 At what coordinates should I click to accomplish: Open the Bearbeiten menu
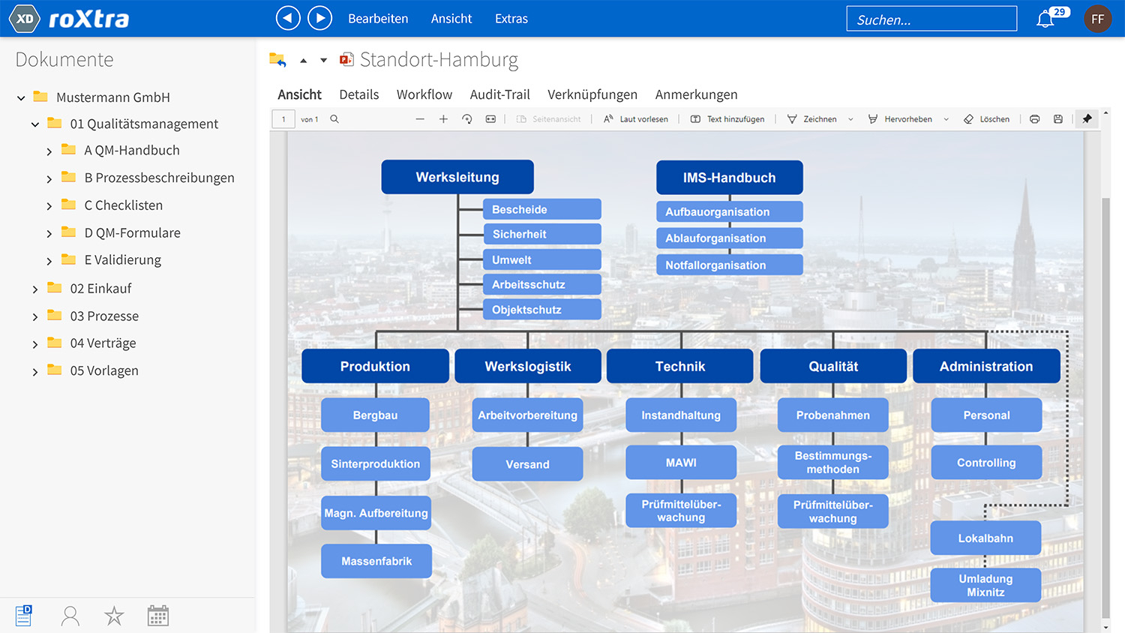click(378, 19)
